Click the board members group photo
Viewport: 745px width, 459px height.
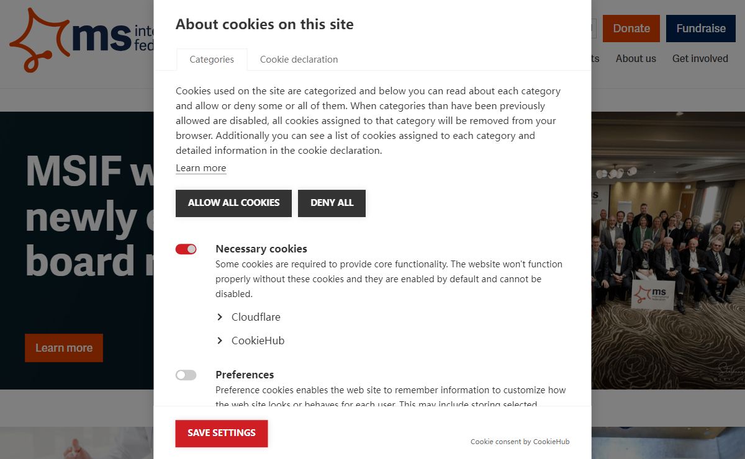pos(668,251)
